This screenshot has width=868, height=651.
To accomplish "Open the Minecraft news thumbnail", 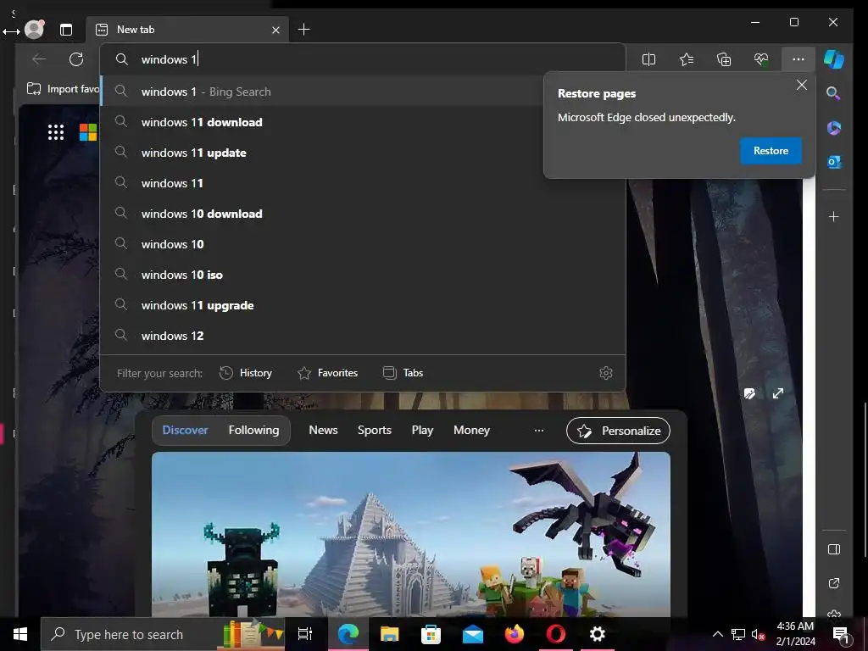I will coord(411,534).
